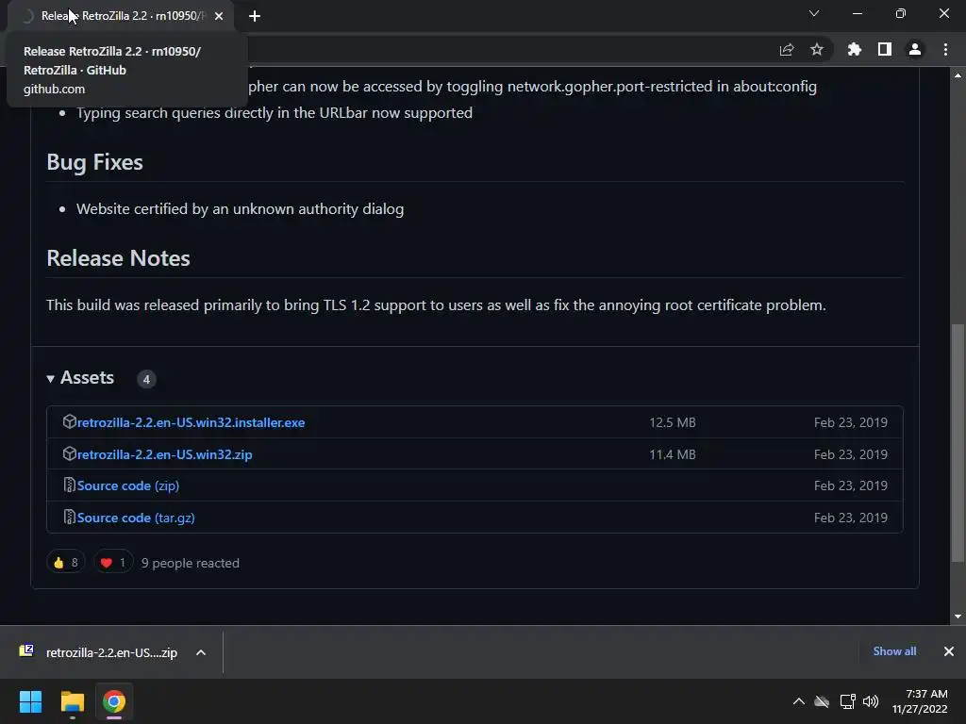
Task: Click the package icon beside installer.exe
Action: point(69,421)
